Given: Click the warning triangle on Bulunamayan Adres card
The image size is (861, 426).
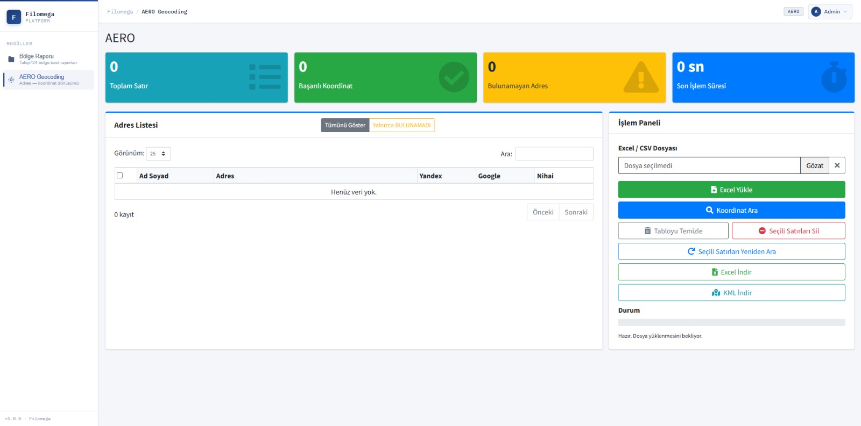Looking at the screenshot, I should [640, 77].
